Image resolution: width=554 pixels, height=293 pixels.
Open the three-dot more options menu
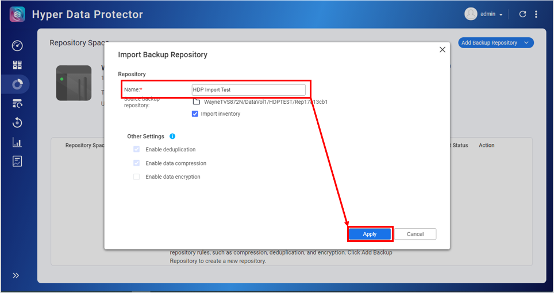click(536, 14)
